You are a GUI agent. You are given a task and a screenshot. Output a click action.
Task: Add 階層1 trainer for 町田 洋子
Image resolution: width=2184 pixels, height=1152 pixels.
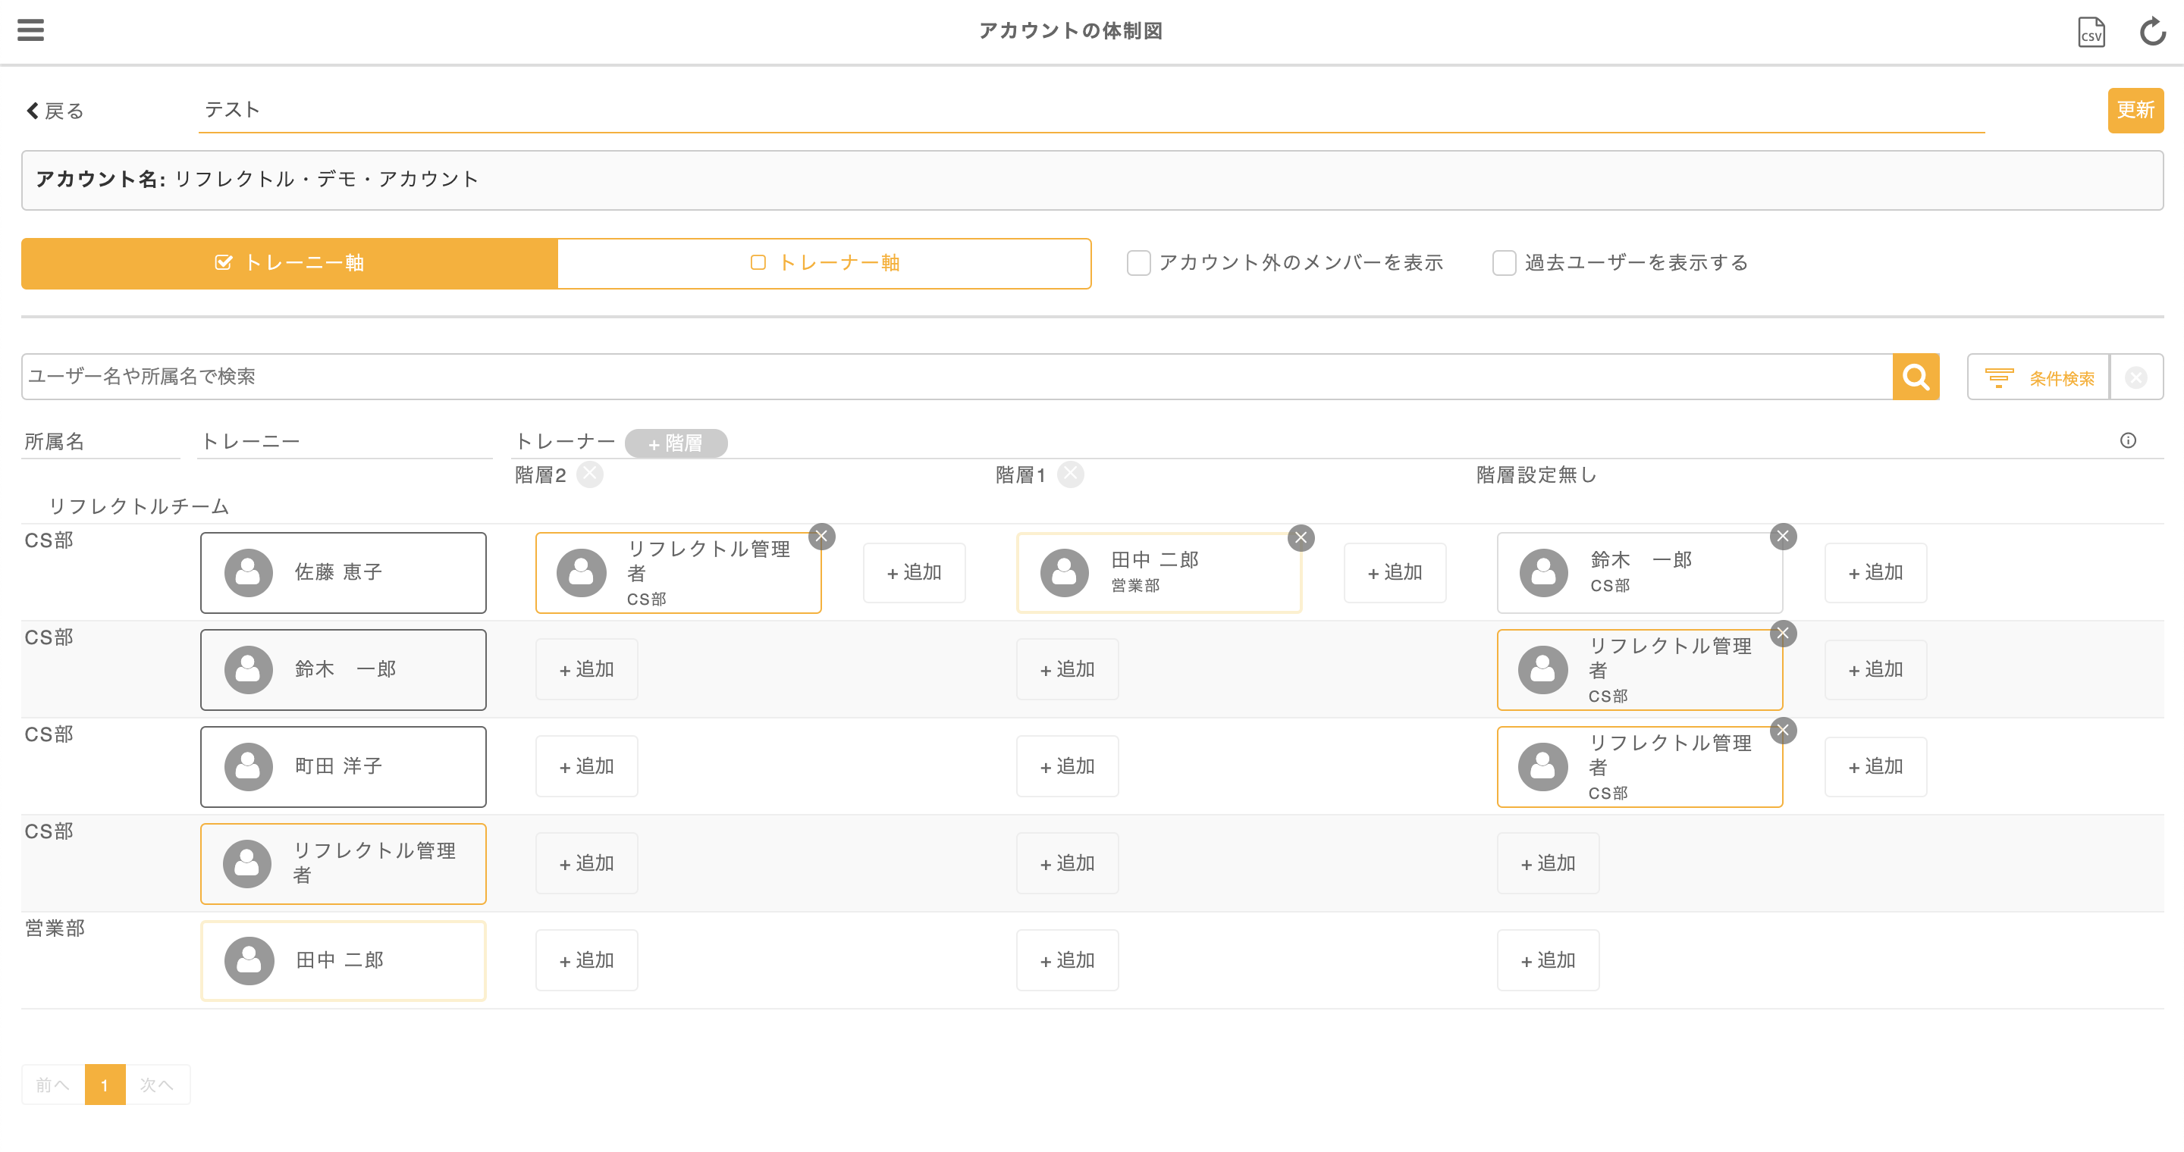1068,766
